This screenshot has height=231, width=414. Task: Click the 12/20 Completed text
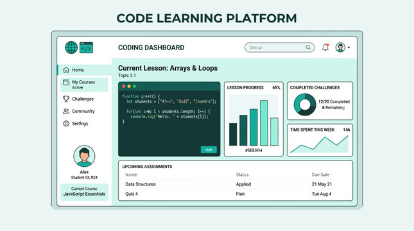[x=334, y=101]
